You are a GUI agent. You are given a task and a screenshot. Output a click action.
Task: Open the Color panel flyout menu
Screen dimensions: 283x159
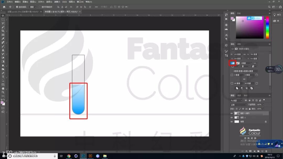tap(269, 13)
